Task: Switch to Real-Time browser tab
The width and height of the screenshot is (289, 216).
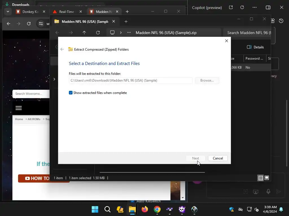Action: 67,12
